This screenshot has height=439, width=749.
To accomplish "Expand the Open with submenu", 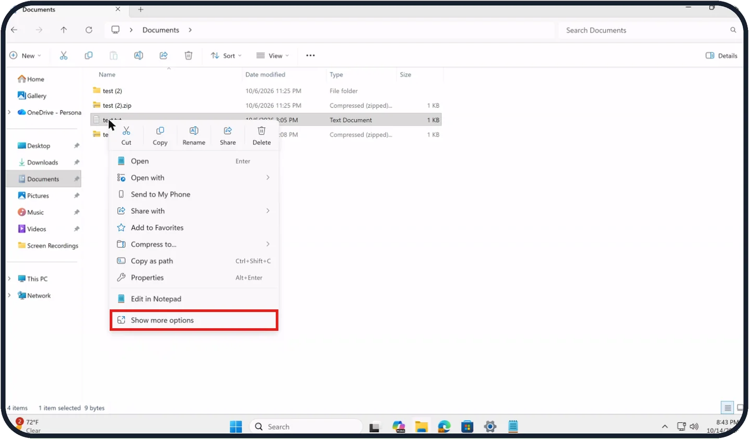I will pyautogui.click(x=194, y=178).
